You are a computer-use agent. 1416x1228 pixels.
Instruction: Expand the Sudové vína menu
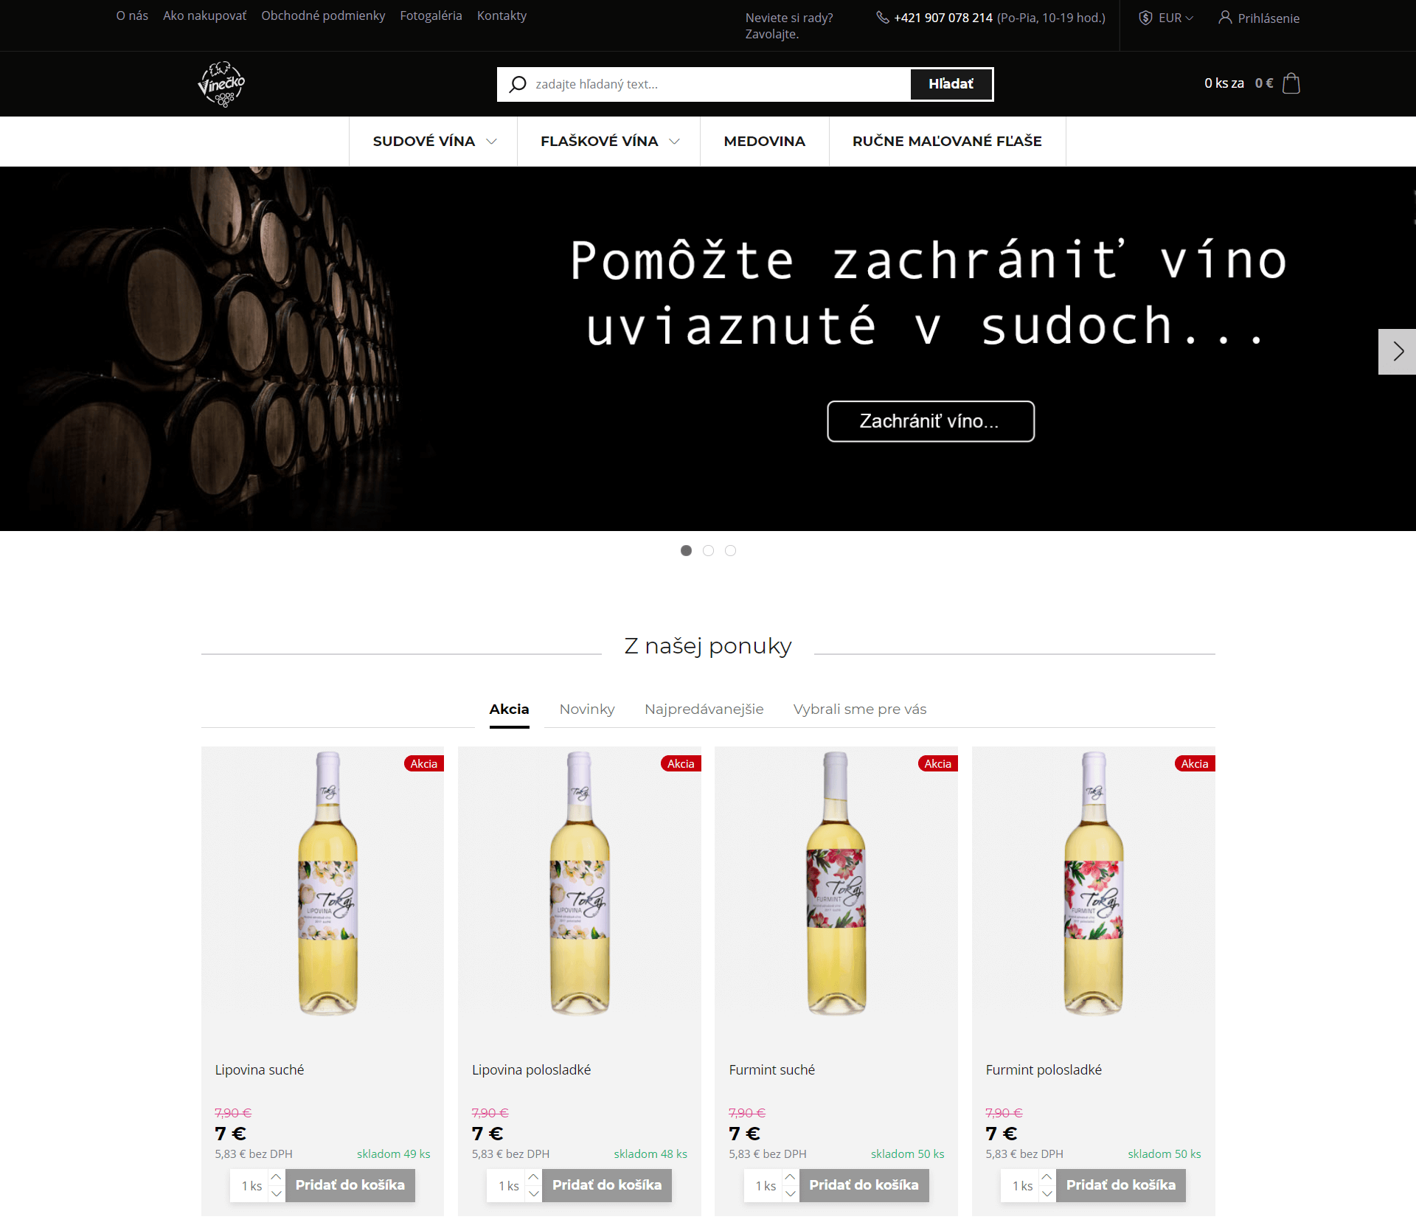coord(434,142)
